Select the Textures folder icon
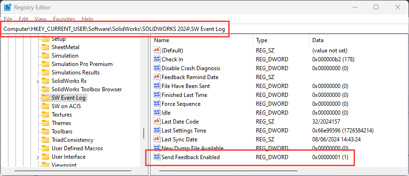The height and width of the screenshot is (176, 409). (x=46, y=115)
